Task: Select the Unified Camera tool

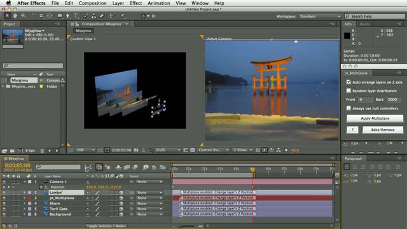Action: (41, 16)
